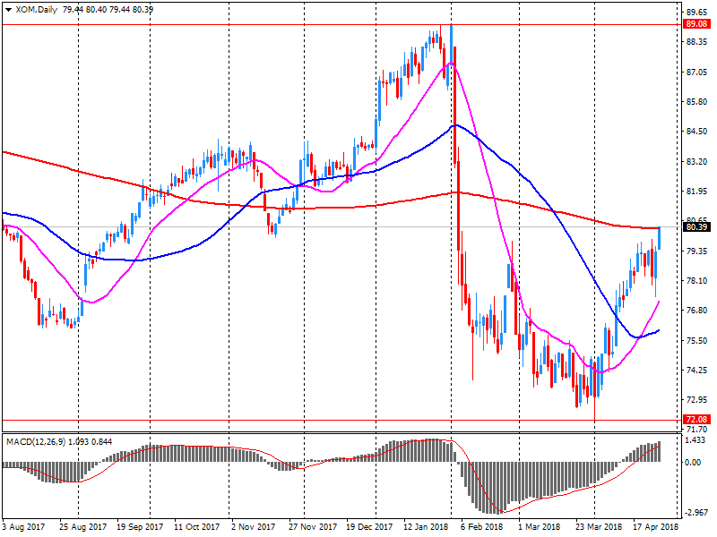Click the 3 Aug 2017 date label
The height and width of the screenshot is (537, 717).
[x=23, y=527]
